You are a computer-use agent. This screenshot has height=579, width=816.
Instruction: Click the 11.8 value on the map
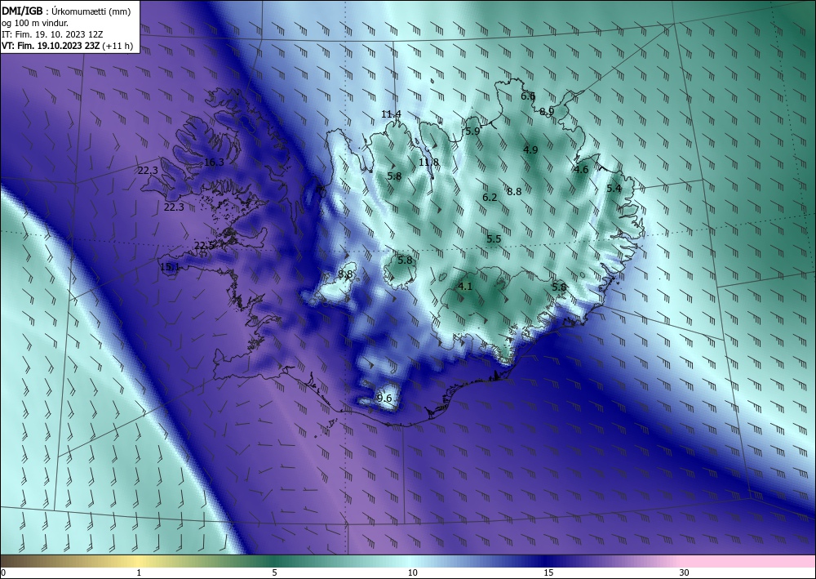tap(428, 163)
